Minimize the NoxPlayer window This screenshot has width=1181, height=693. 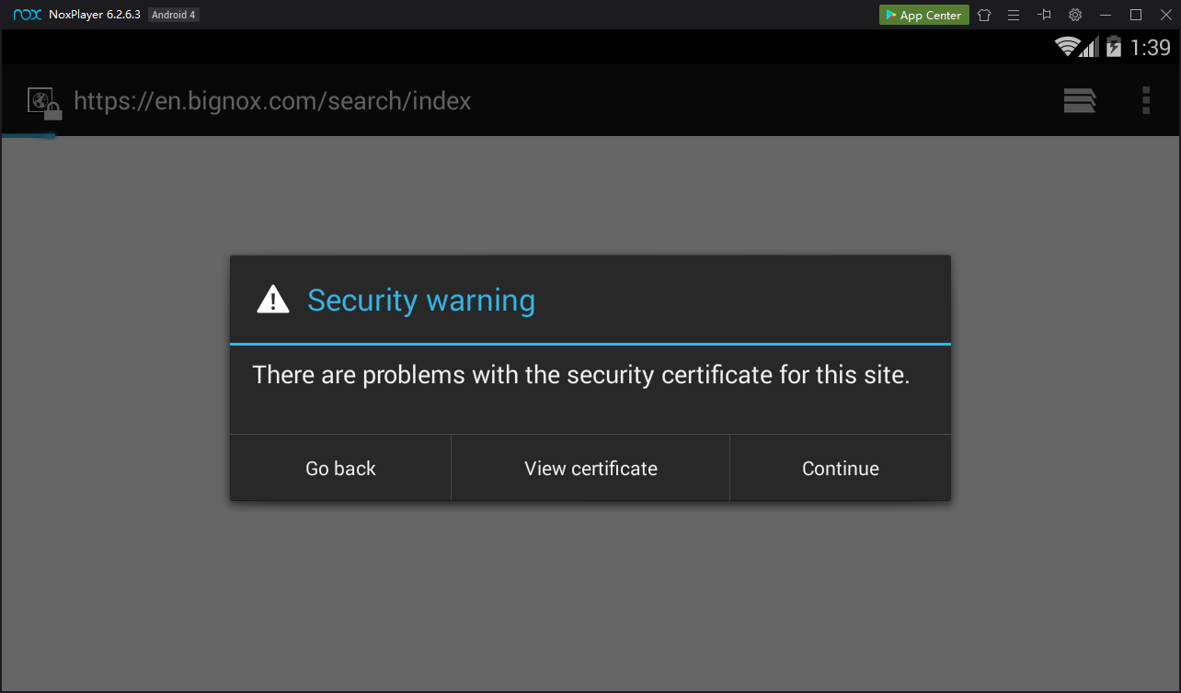[1106, 15]
